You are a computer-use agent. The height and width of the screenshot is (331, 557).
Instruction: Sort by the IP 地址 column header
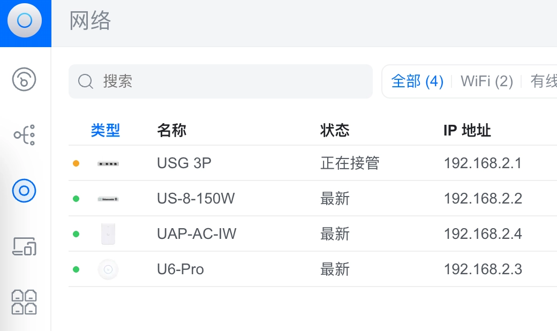click(468, 130)
